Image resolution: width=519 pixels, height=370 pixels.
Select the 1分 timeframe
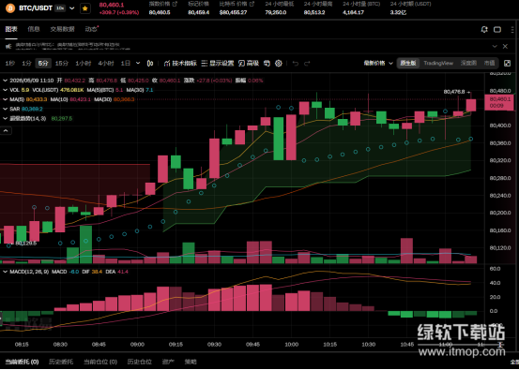[26, 63]
